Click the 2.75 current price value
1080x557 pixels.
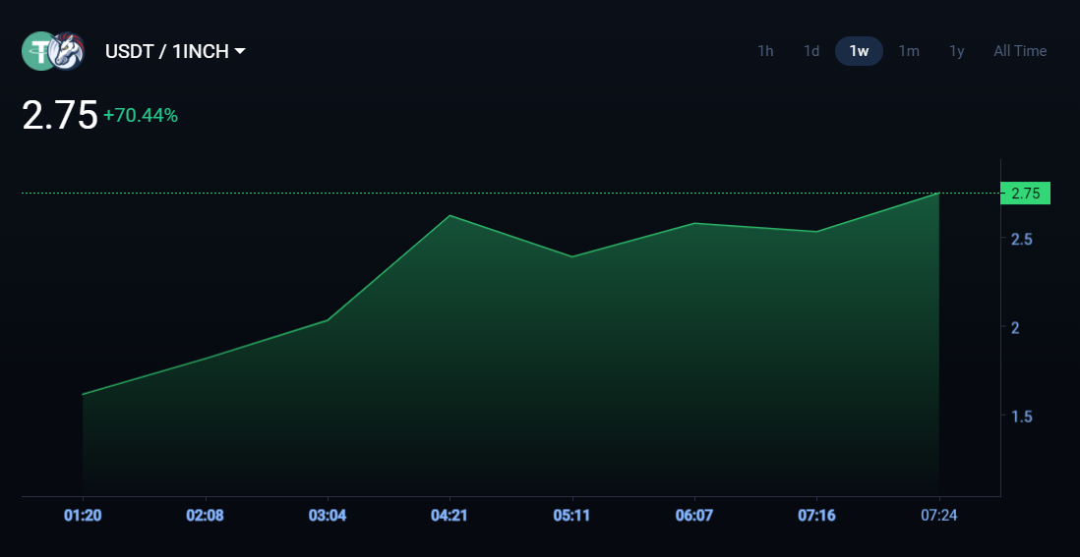[x=60, y=115]
